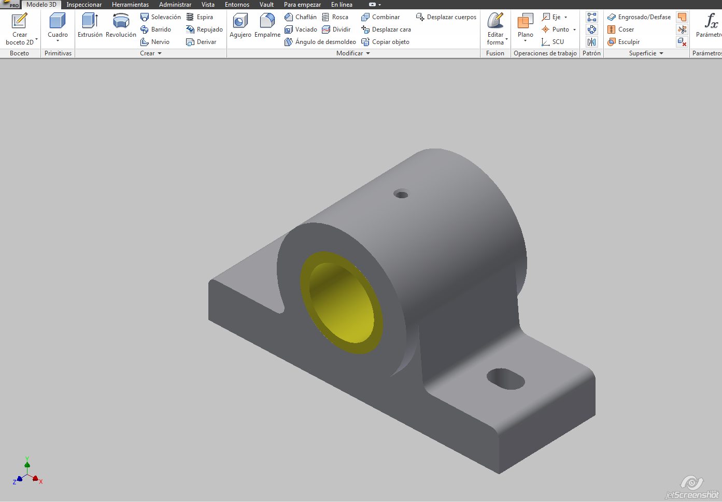This screenshot has height=502, width=722.
Task: Start the Agujero hole tool
Action: tap(240, 26)
